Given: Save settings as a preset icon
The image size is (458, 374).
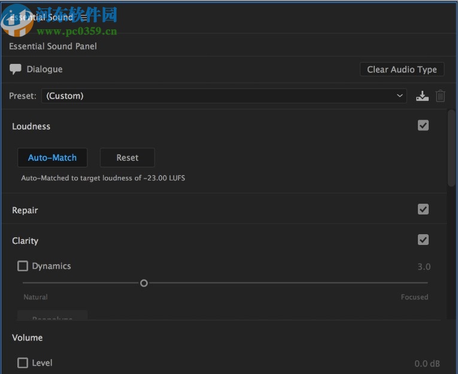Looking at the screenshot, I should pos(422,96).
